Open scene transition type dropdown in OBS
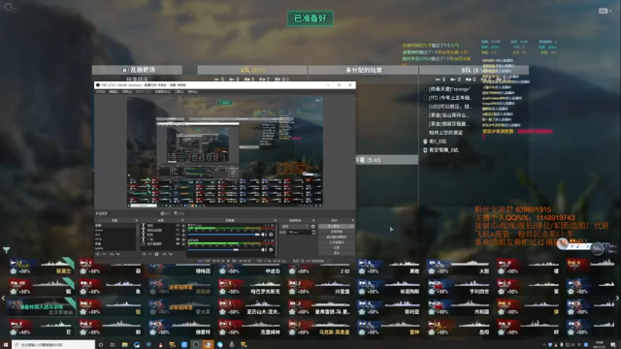Image resolution: width=621 pixels, height=349 pixels. 295,226
